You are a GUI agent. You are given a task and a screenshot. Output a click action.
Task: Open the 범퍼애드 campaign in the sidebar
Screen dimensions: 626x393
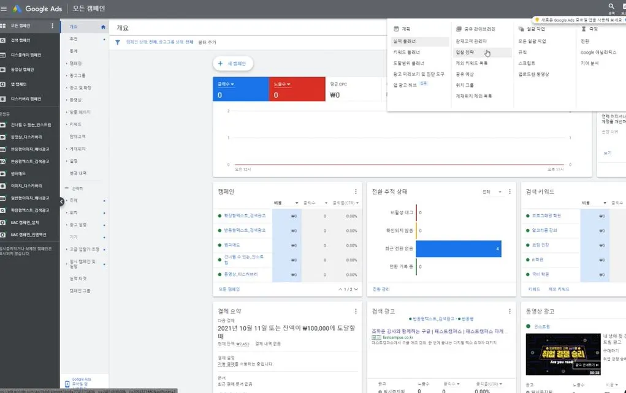(18, 174)
